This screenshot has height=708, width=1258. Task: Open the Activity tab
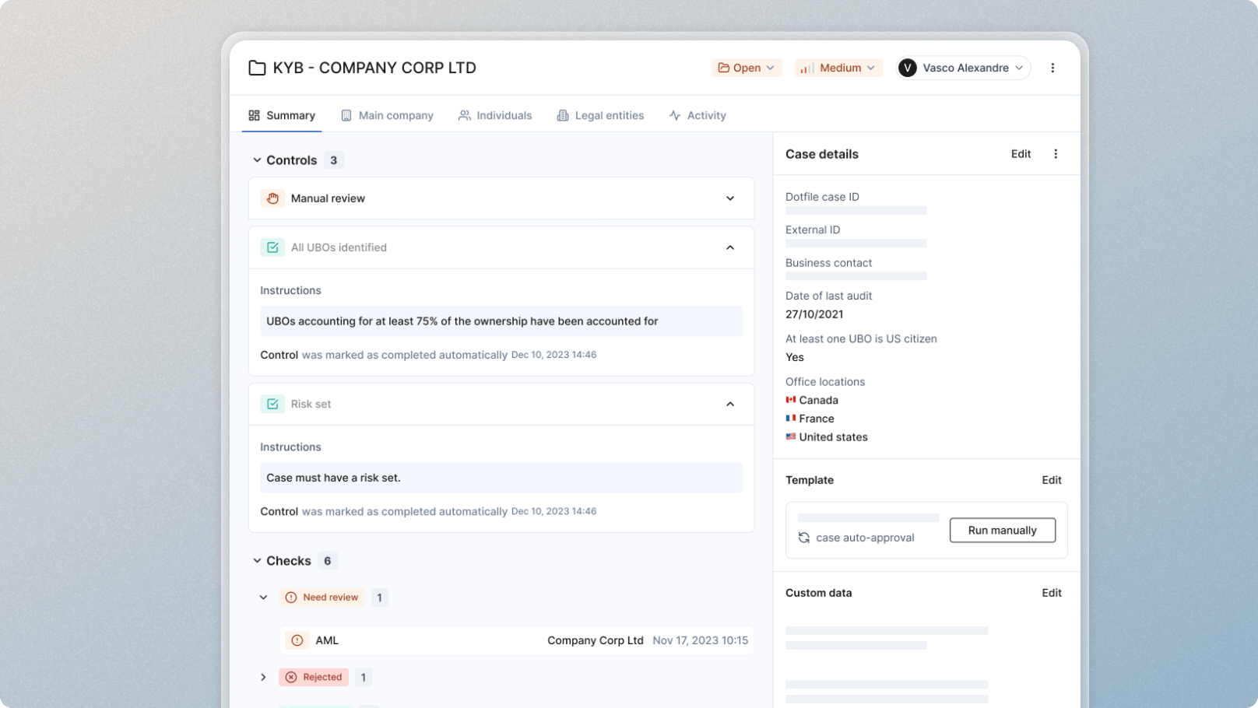pyautogui.click(x=698, y=115)
